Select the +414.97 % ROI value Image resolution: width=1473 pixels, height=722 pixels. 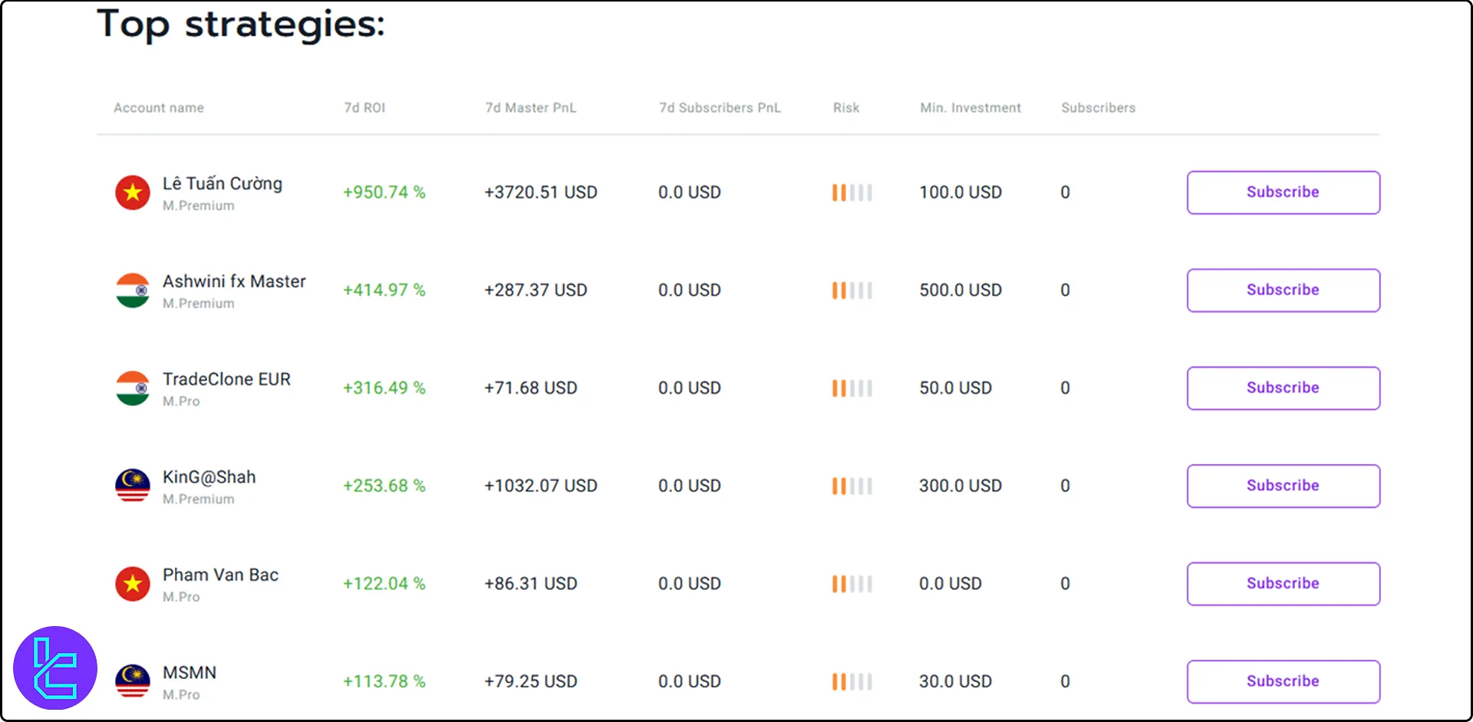pyautogui.click(x=384, y=290)
